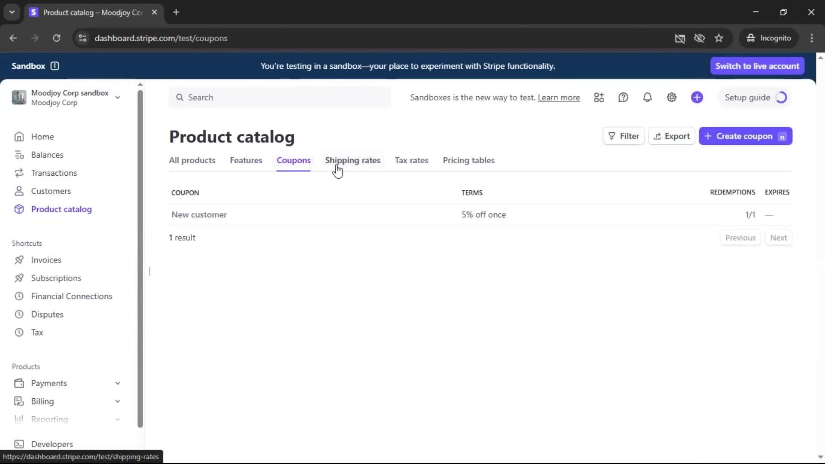
Task: Open Developers in the sidebar
Action: click(x=52, y=444)
